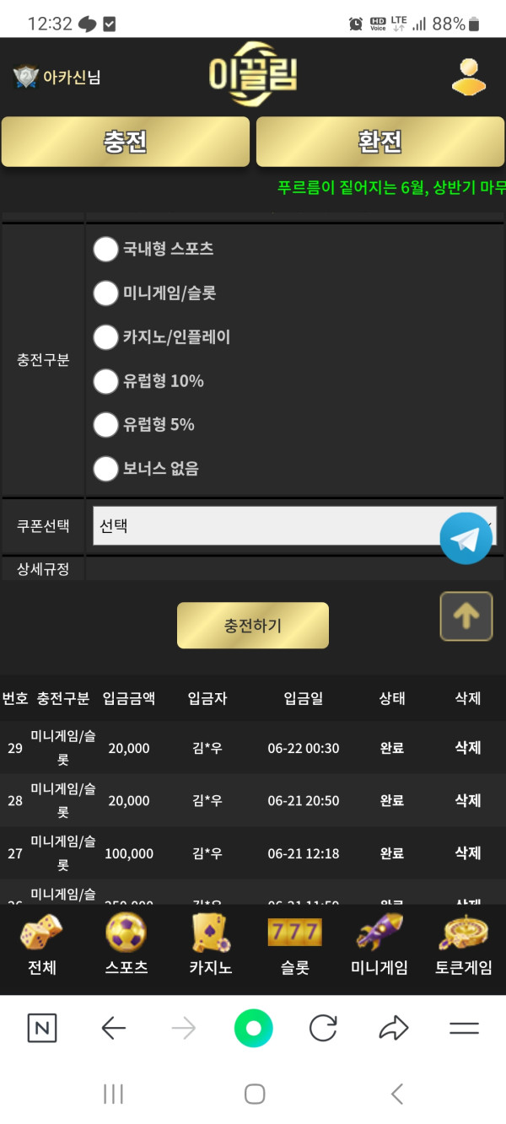
Task: Open the 스포츠 soccer ball category
Action: (126, 944)
